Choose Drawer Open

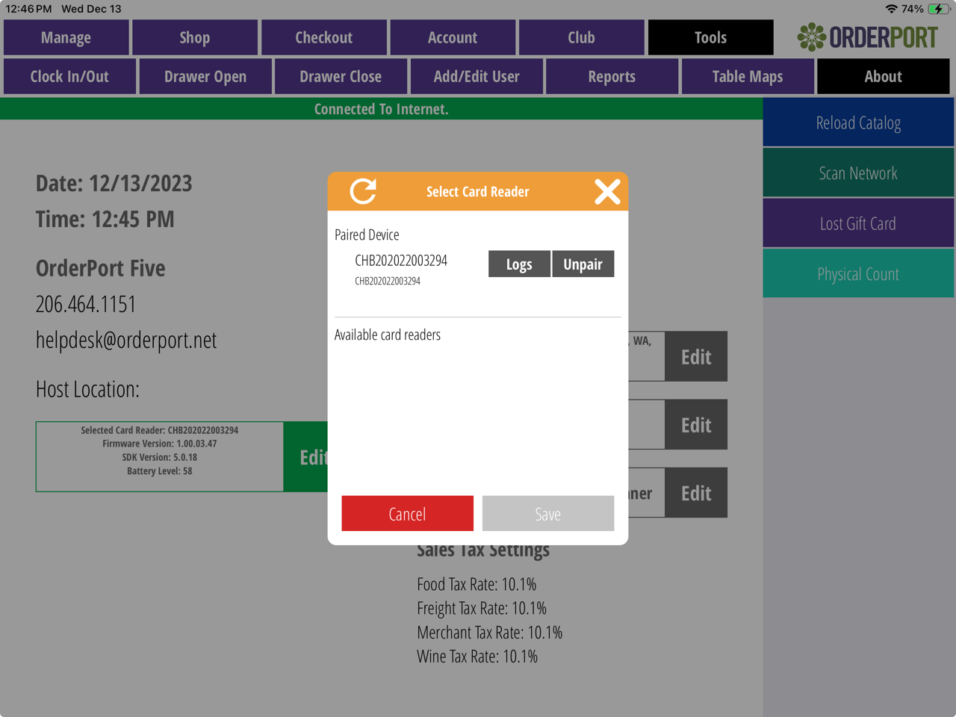pos(205,76)
